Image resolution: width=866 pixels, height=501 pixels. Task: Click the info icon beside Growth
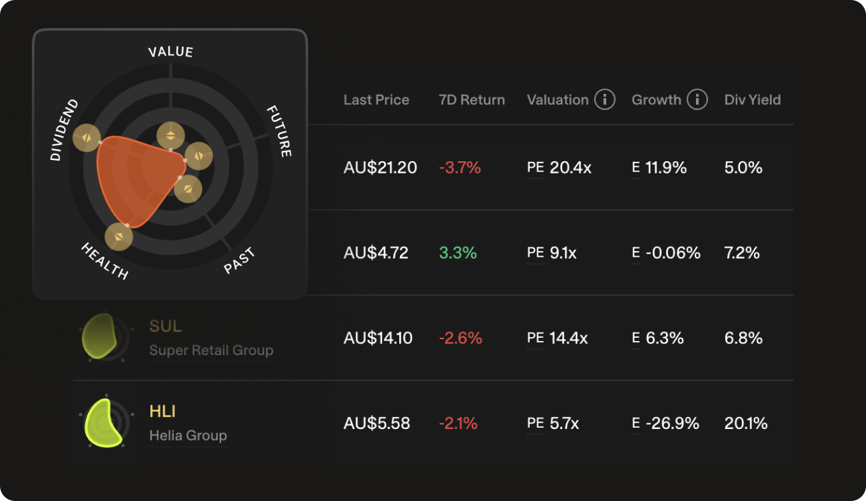coord(697,100)
